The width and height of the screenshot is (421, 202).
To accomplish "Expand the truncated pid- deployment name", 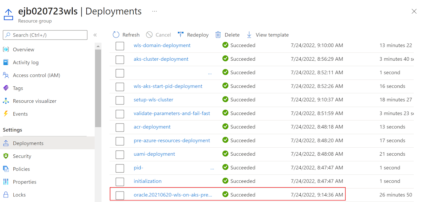I will [x=212, y=168].
